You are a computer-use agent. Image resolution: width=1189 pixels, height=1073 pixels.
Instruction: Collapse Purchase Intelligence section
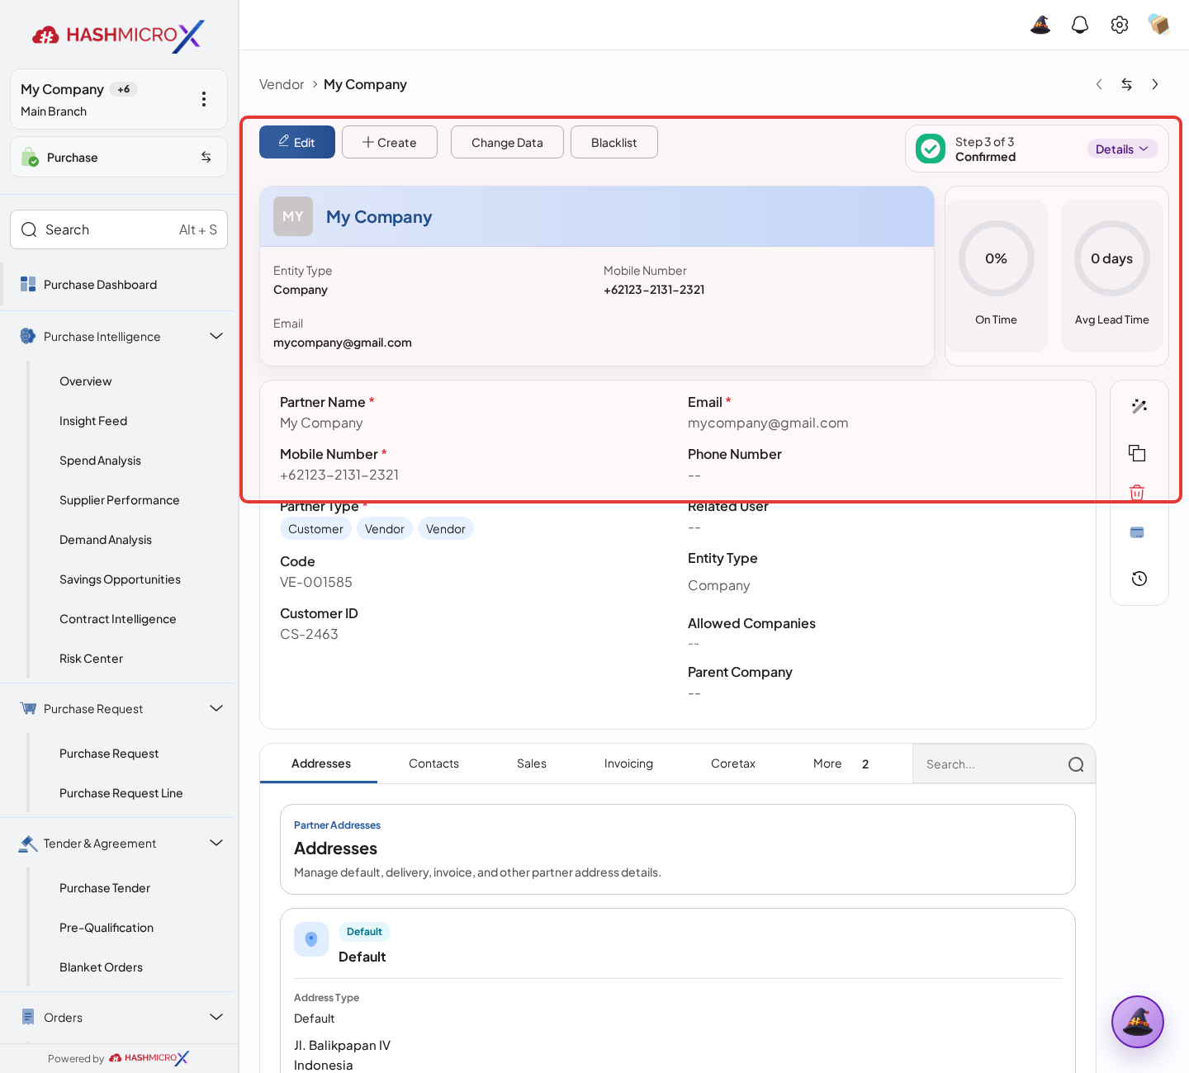pos(216,336)
